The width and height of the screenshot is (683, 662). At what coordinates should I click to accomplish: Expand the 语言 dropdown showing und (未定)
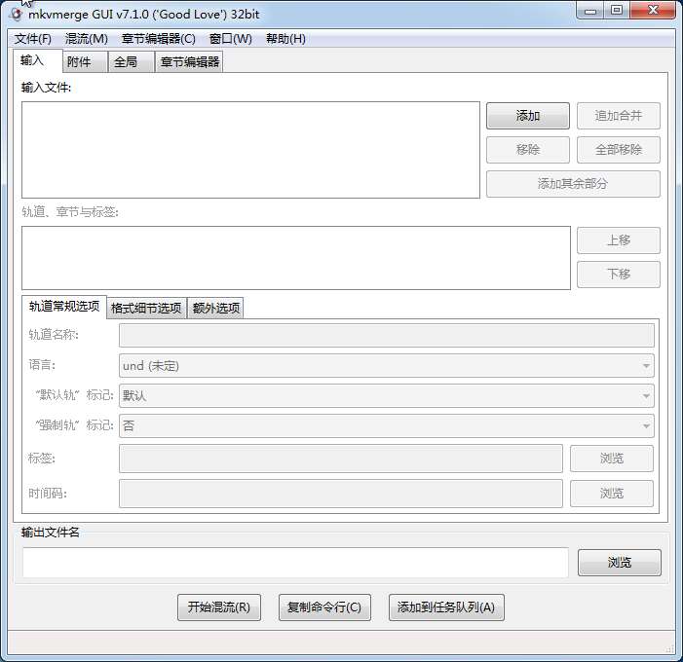pyautogui.click(x=387, y=366)
